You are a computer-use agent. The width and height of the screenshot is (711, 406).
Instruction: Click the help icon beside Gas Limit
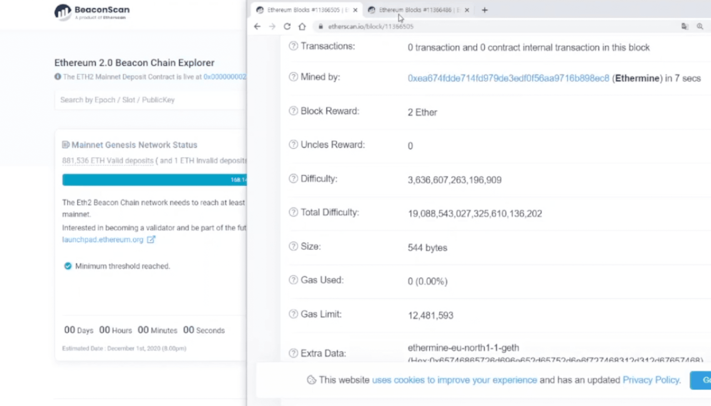(293, 314)
